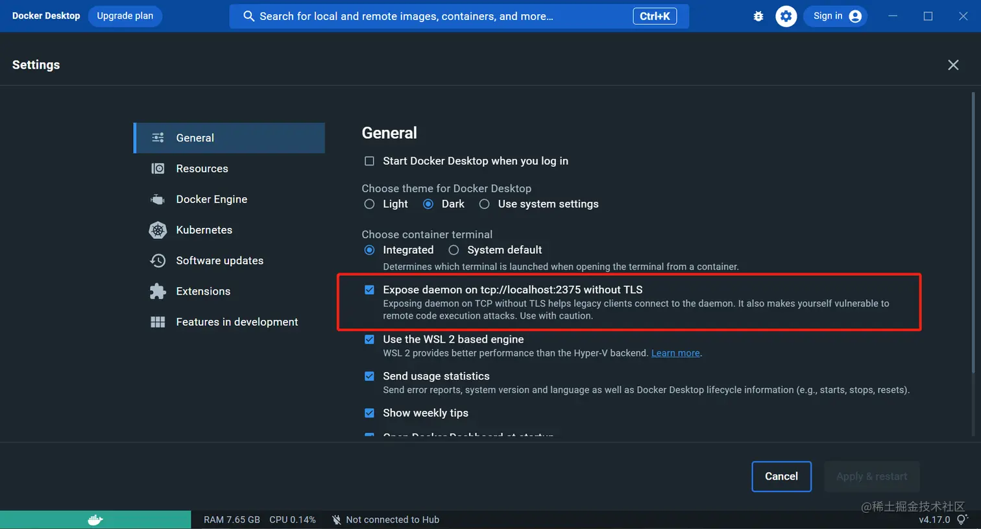Focus the search images and containers field
981x529 pixels.
(x=459, y=16)
